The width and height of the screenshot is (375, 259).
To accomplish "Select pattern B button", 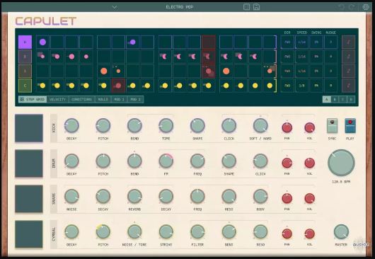I will [x=335, y=99].
